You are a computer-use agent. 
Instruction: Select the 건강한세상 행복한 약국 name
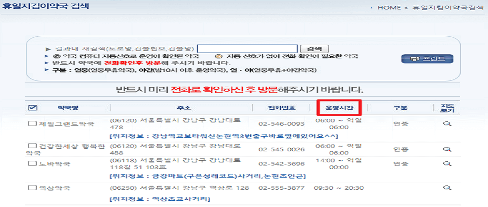(x=66, y=149)
